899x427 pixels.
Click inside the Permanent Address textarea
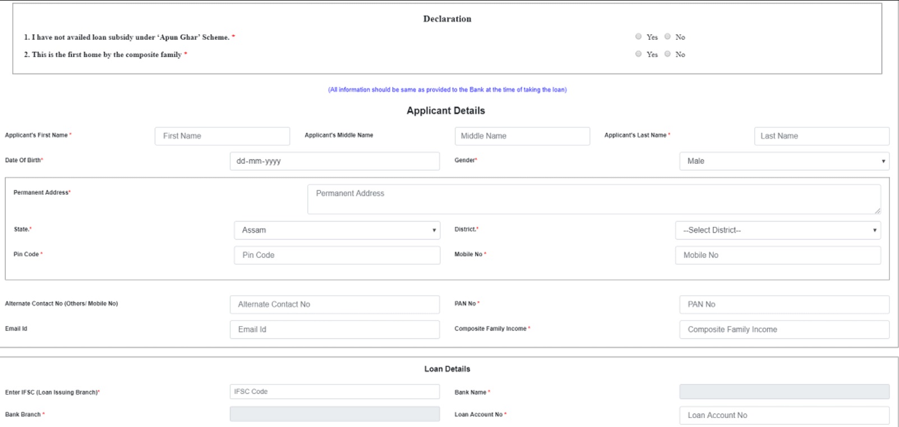pyautogui.click(x=593, y=199)
